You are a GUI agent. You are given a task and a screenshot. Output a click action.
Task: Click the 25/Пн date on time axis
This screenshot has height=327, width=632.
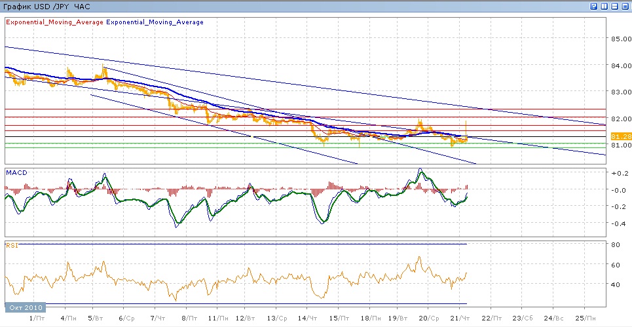pos(587,318)
